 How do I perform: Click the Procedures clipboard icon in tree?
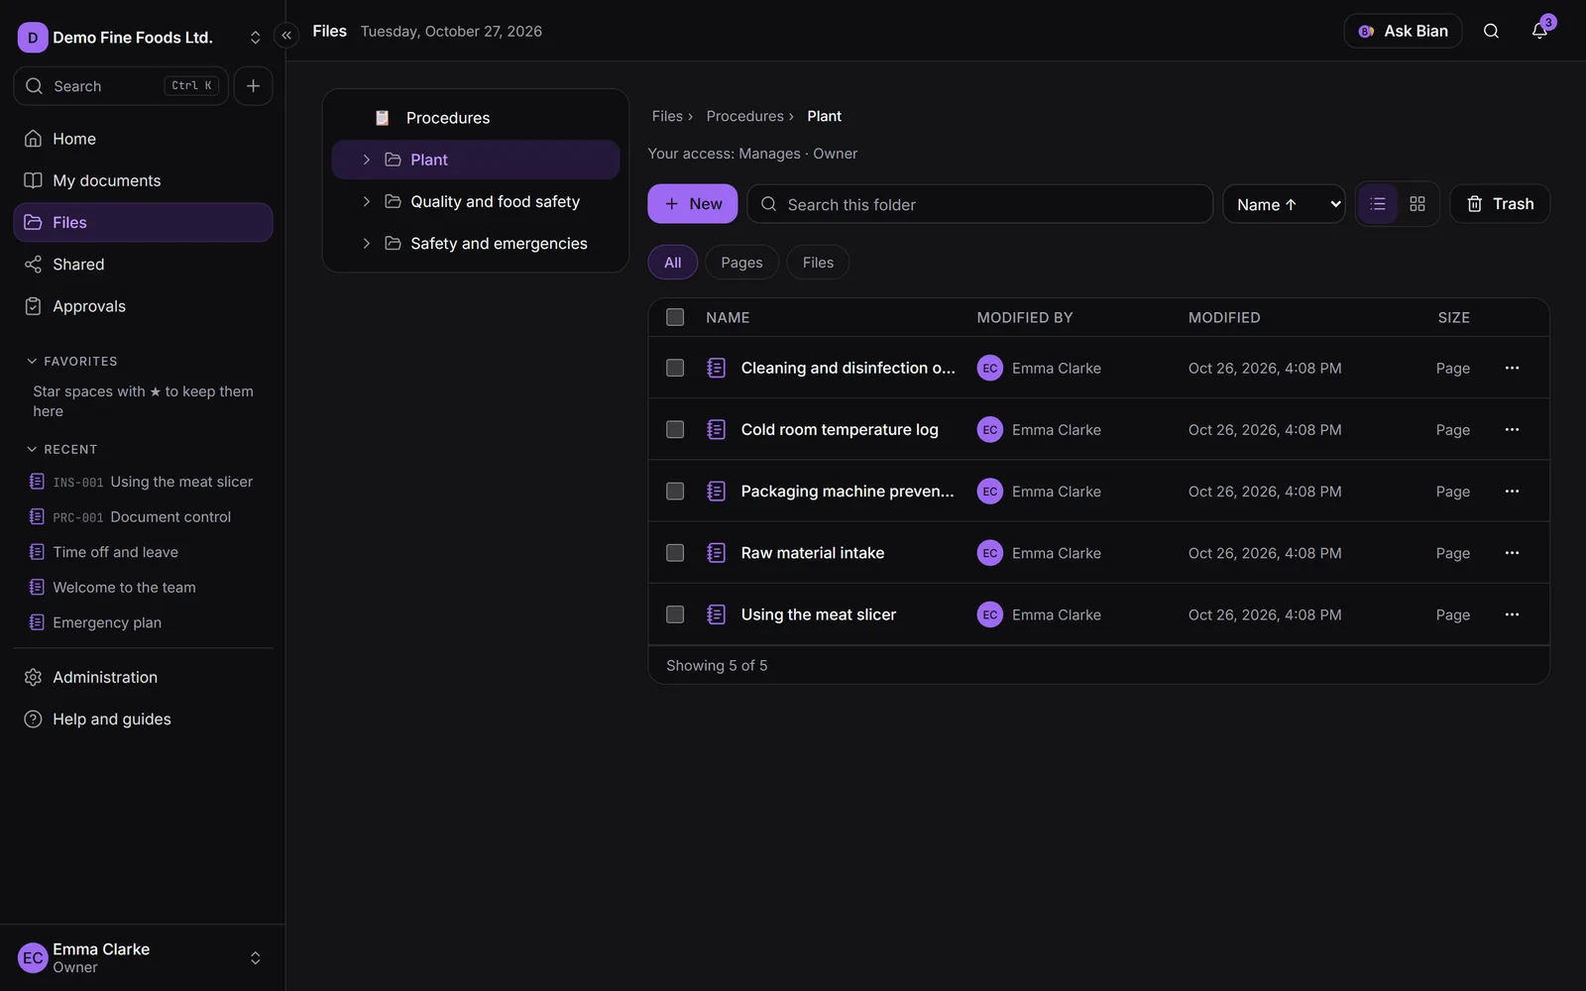tap(382, 118)
